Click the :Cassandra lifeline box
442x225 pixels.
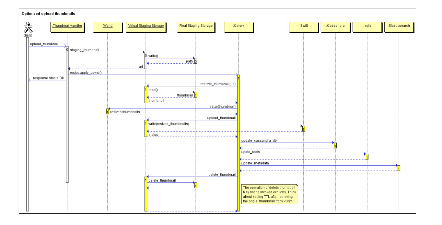335,26
